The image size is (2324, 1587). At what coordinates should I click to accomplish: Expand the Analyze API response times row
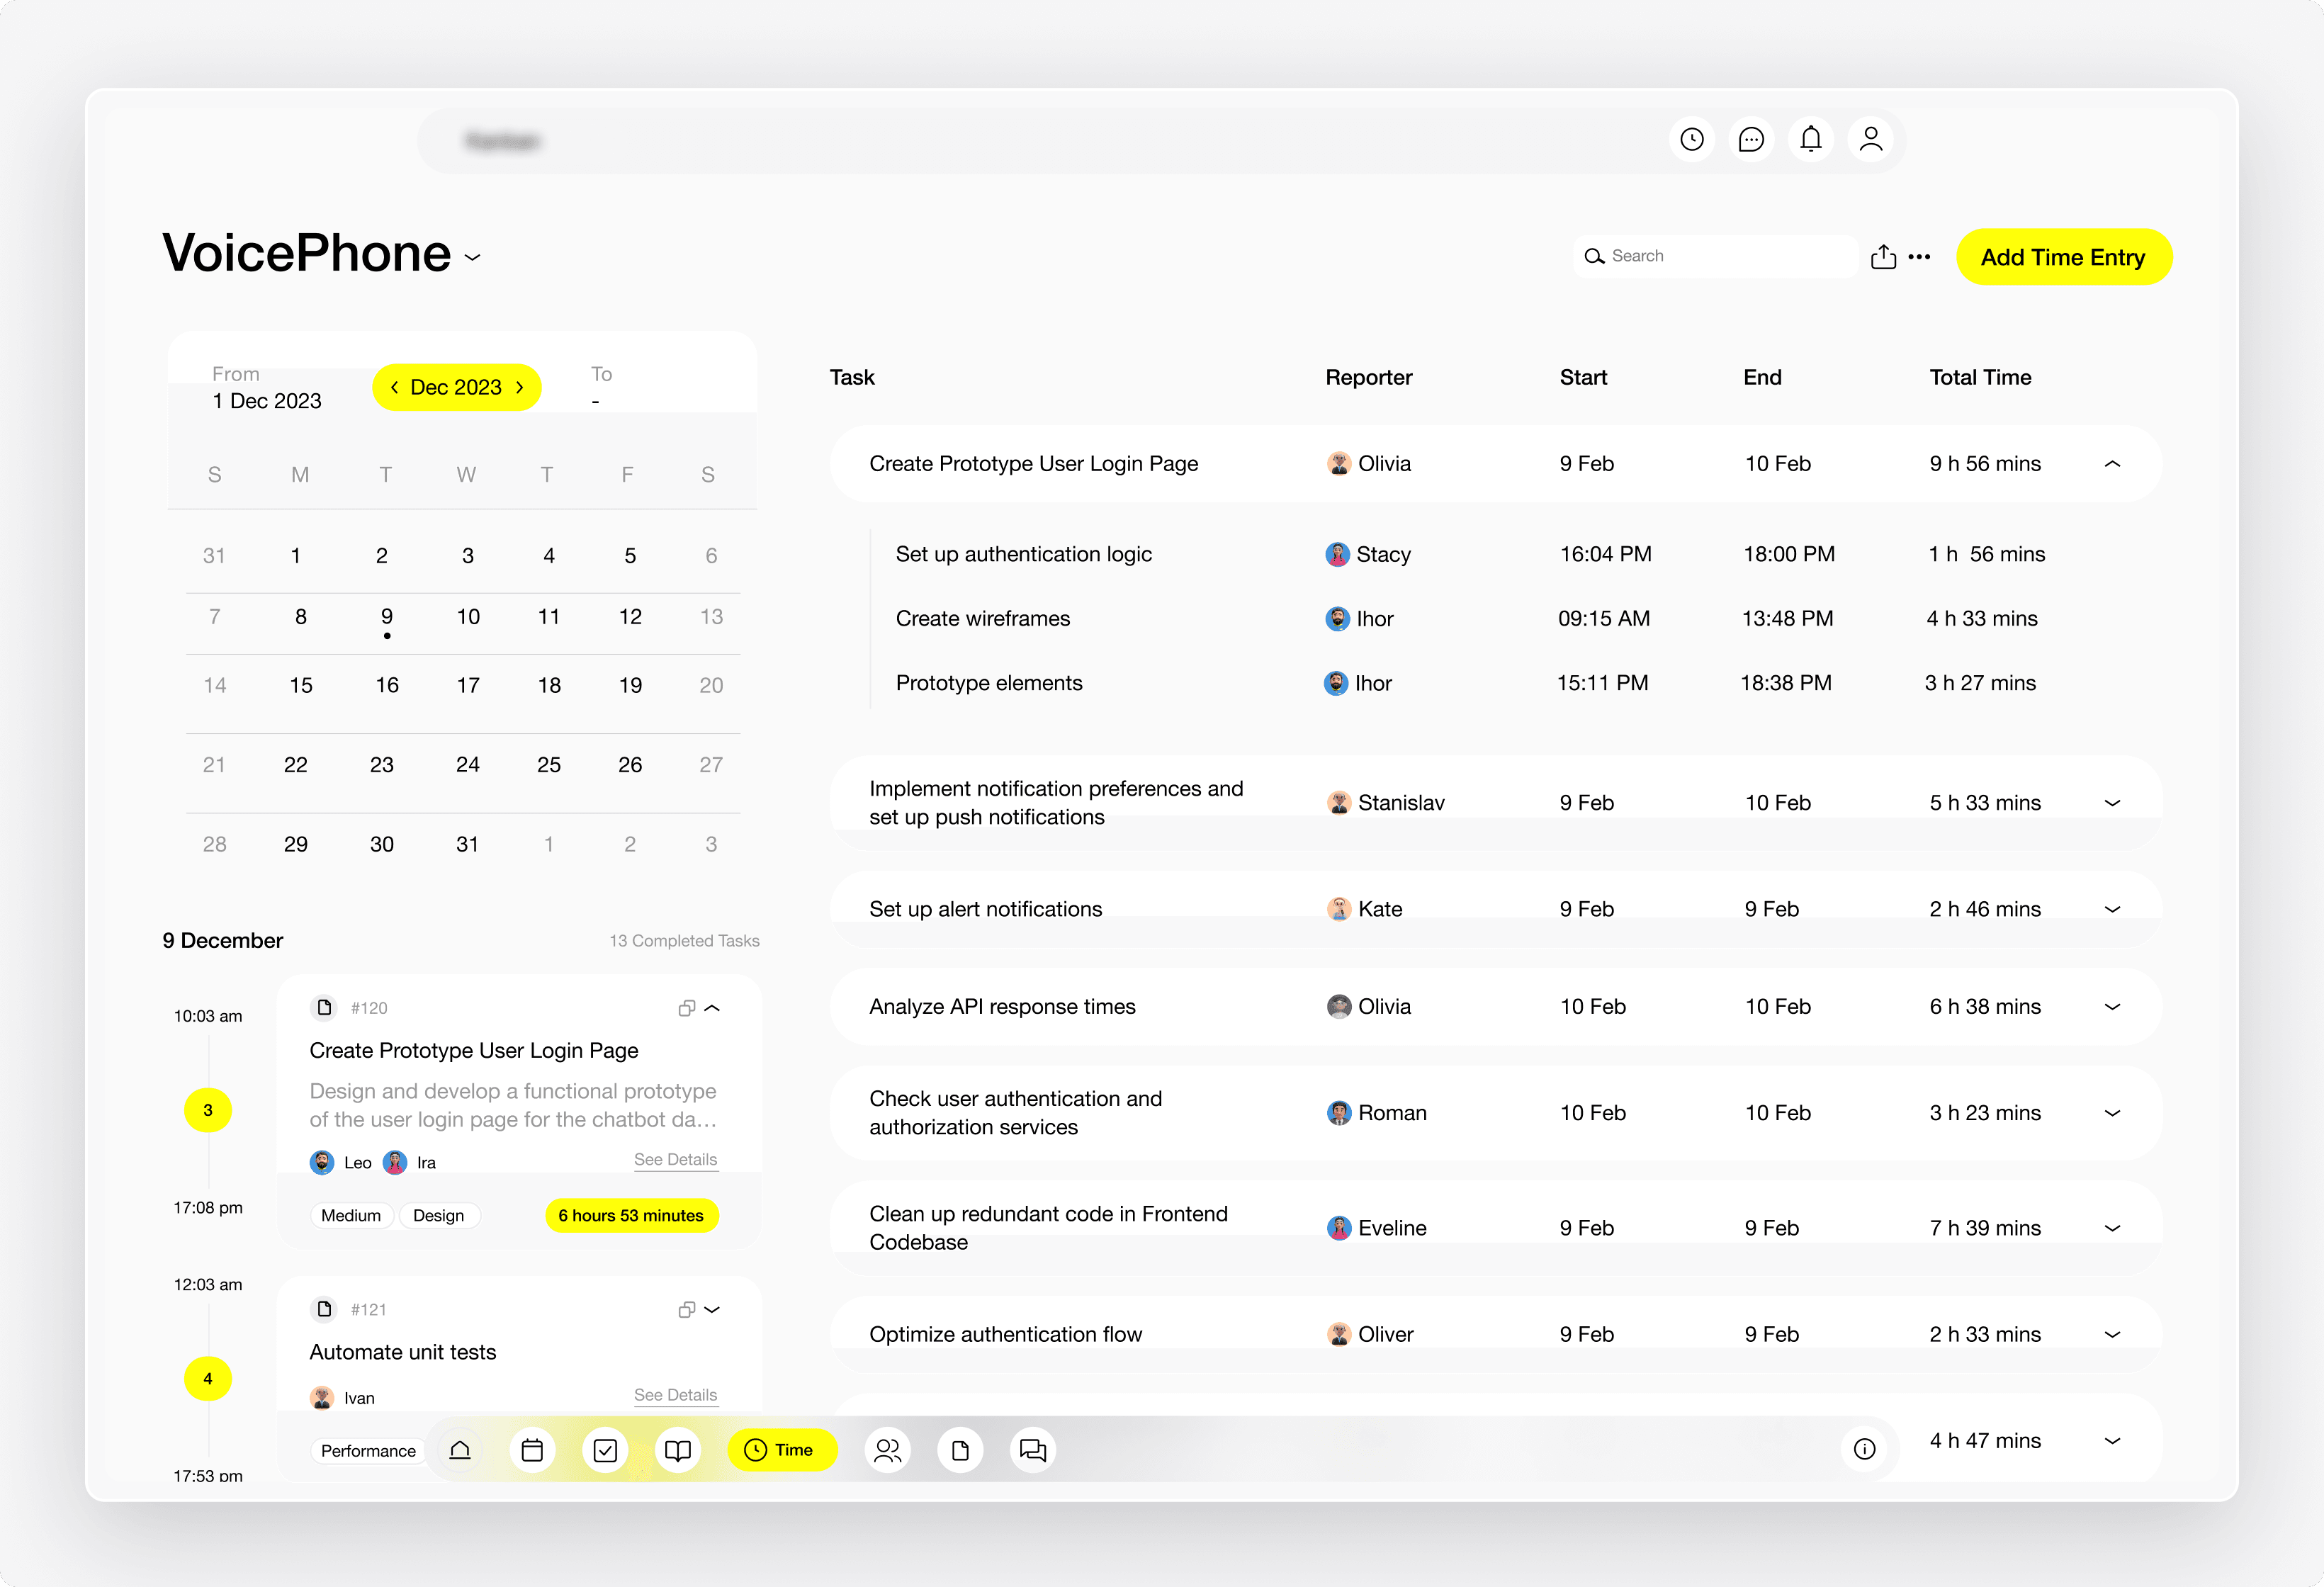2112,1007
